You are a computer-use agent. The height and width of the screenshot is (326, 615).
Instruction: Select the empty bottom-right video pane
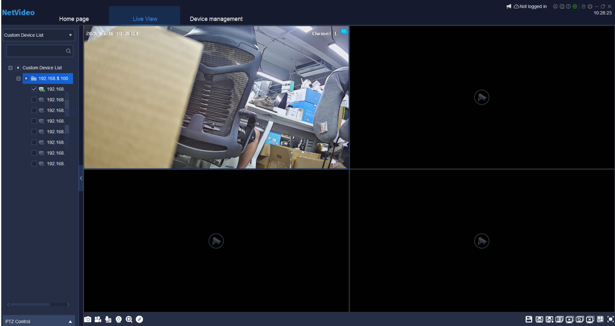482,241
